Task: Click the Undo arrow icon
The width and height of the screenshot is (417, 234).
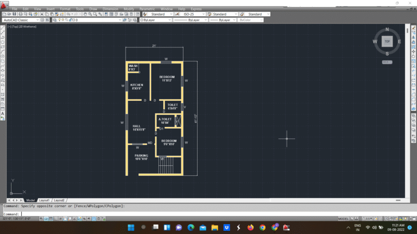Action: click(68, 14)
